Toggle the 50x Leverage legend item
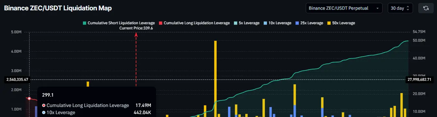The width and height of the screenshot is (437, 117). click(341, 23)
